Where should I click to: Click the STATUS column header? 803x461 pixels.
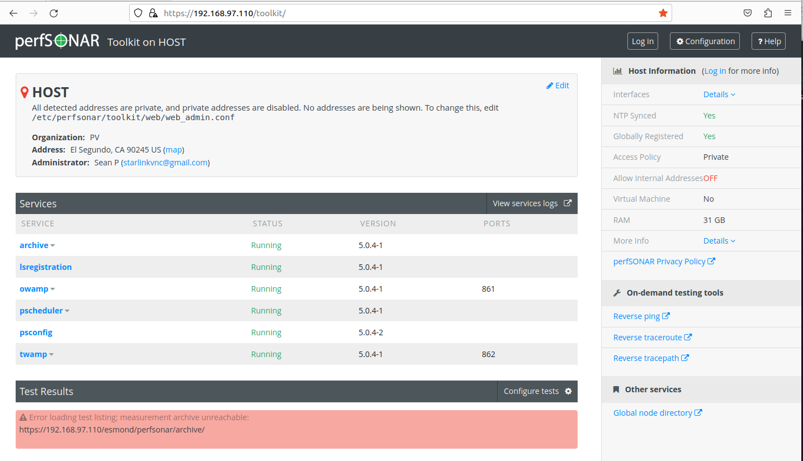(268, 224)
